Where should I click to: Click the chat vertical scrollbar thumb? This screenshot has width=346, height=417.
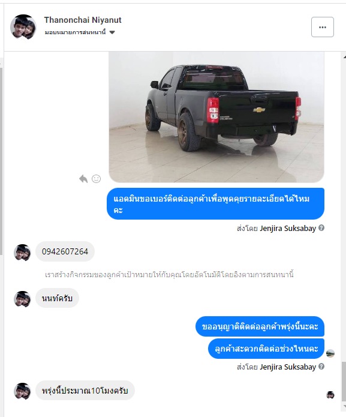[344, 382]
